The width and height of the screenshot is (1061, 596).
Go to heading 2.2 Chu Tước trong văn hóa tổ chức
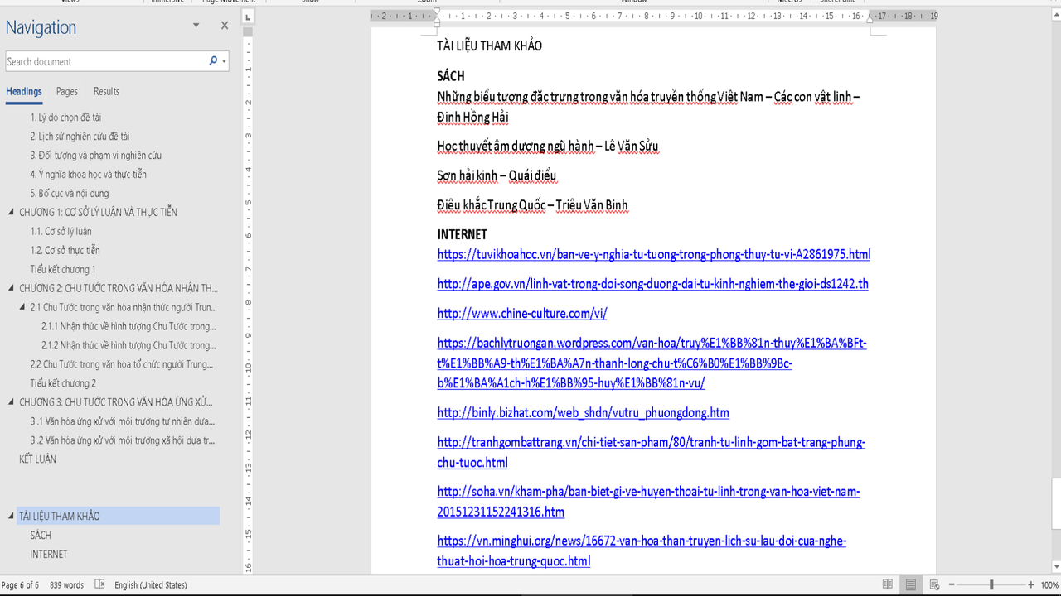pos(122,364)
